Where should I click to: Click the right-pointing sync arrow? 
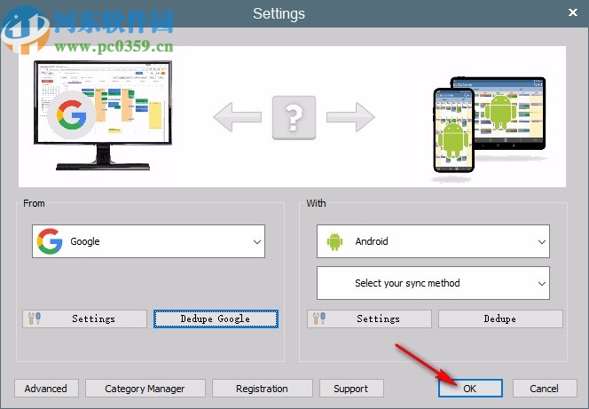coord(350,117)
